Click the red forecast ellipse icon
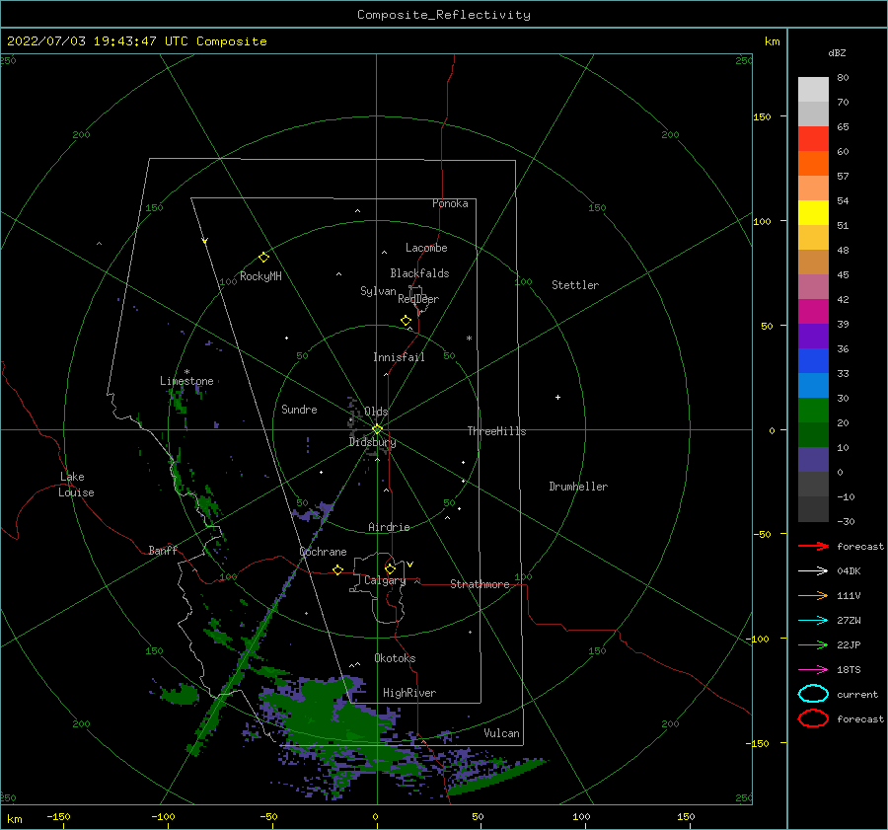 click(813, 718)
